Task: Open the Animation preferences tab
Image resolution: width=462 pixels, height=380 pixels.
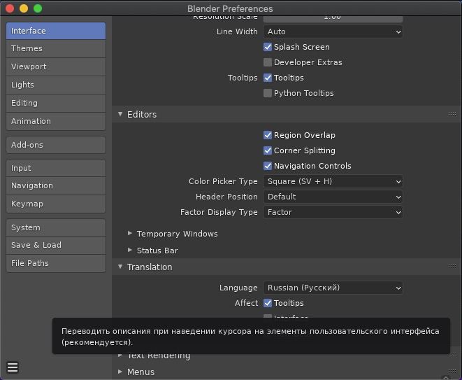Action: (x=56, y=121)
